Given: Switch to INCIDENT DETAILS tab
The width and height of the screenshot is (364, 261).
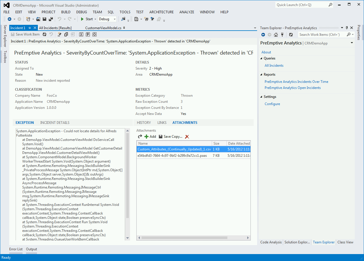Looking at the screenshot, I should [x=55, y=123].
